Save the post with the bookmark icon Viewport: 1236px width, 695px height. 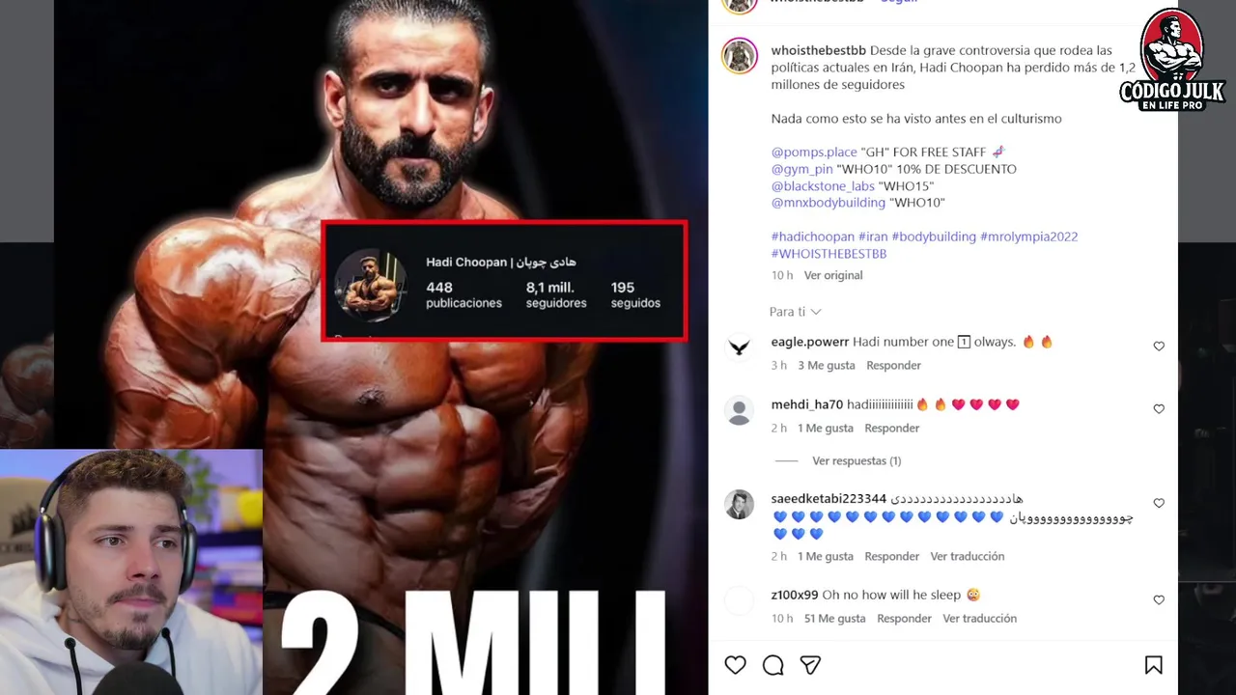1153,665
